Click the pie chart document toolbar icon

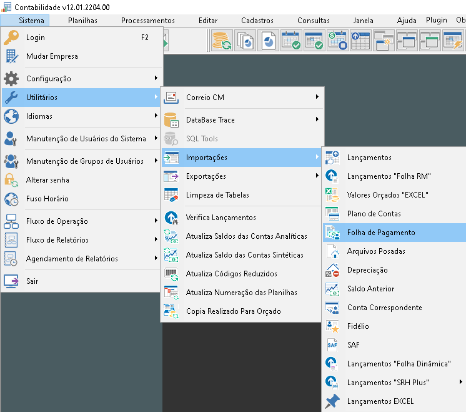point(269,41)
